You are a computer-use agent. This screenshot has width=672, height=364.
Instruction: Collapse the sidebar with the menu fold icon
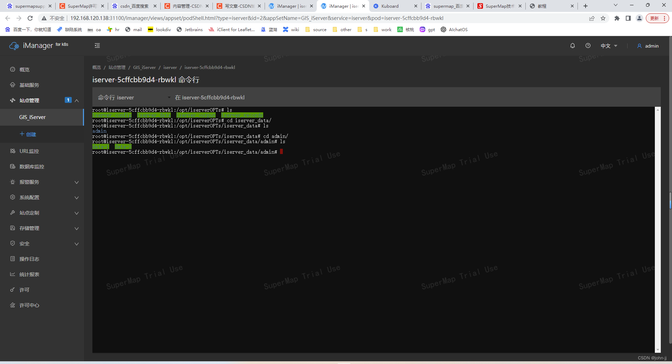pyautogui.click(x=97, y=45)
